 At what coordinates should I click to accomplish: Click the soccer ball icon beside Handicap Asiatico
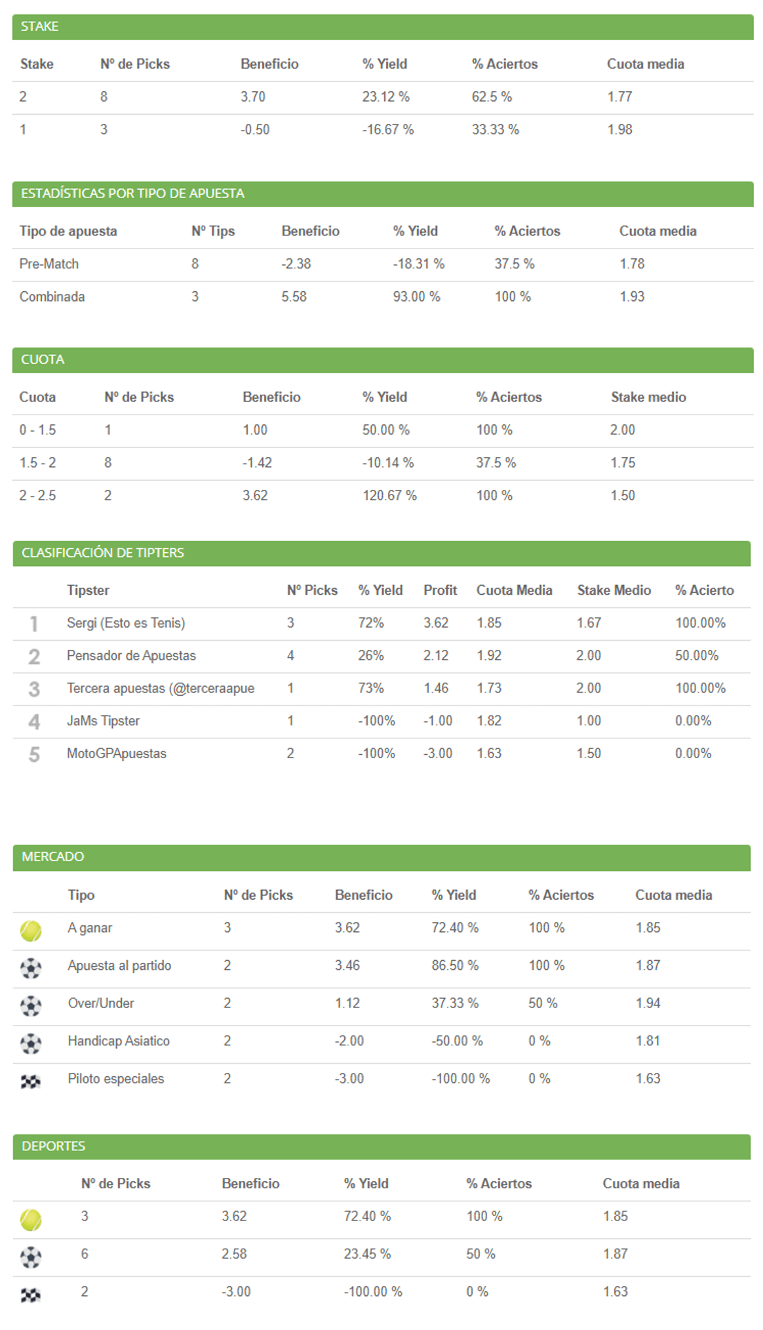coord(31,1043)
